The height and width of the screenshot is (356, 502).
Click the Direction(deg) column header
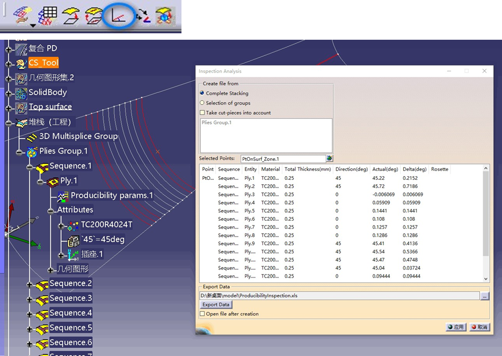tap(352, 169)
